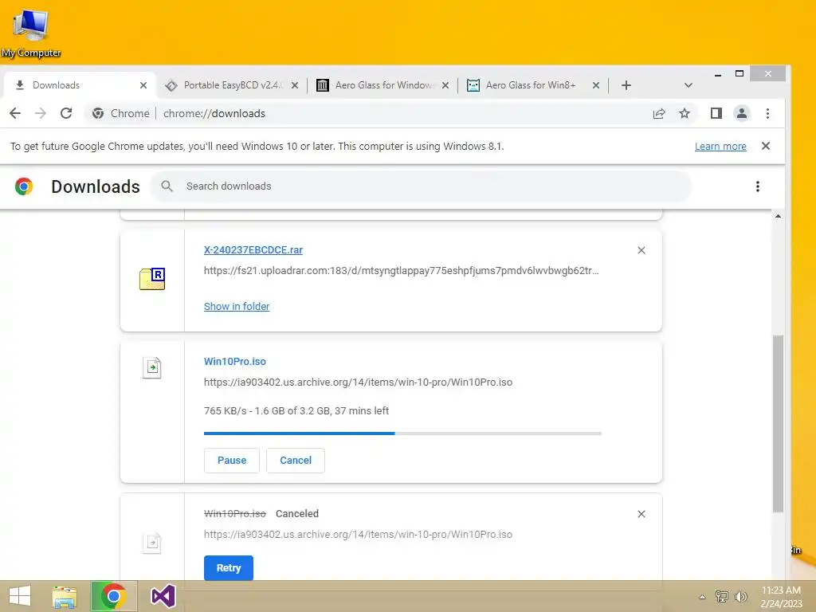Switch to Aero Glass for Win8+ tab

(532, 85)
